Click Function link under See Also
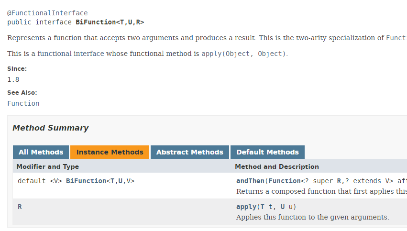This screenshot has width=407, height=231. point(23,103)
